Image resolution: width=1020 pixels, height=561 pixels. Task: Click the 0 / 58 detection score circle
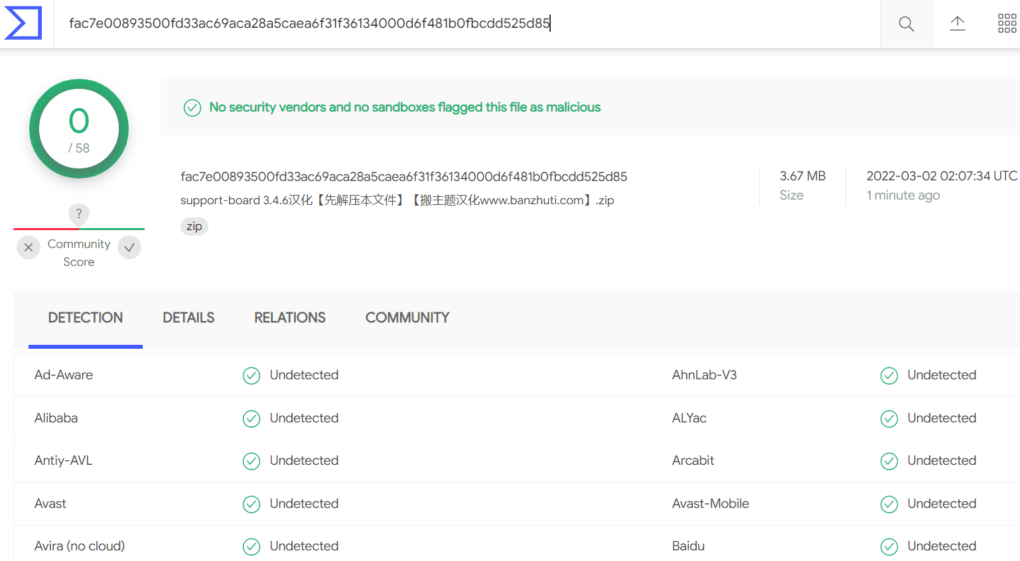coord(79,129)
